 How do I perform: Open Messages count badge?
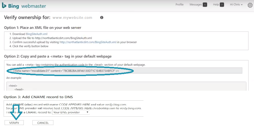tap(205, 5)
